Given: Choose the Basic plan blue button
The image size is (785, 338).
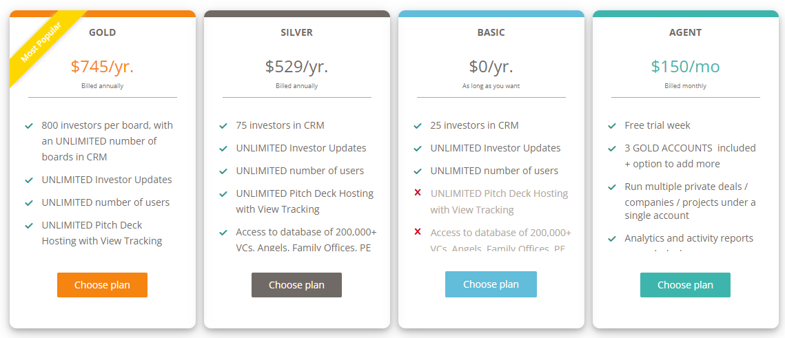Looking at the screenshot, I should tap(491, 284).
